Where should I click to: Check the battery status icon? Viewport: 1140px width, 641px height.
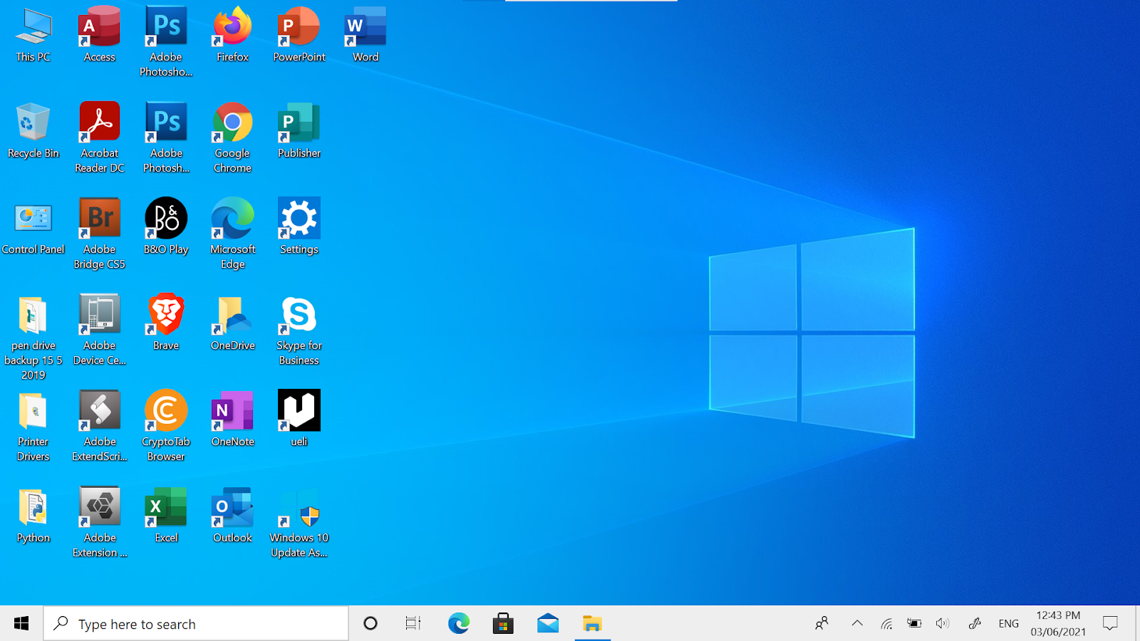tap(914, 624)
